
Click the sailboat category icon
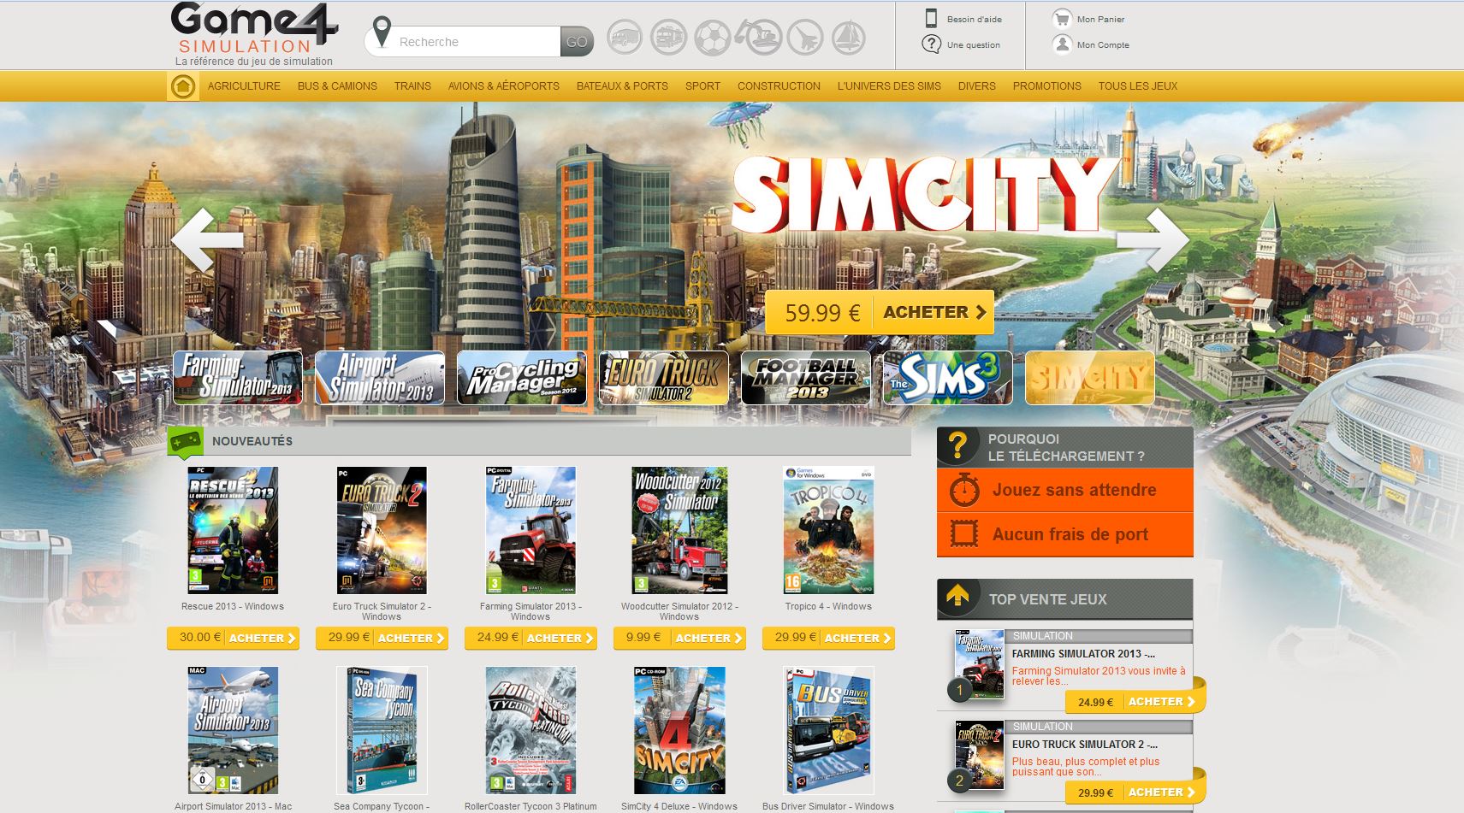(849, 38)
